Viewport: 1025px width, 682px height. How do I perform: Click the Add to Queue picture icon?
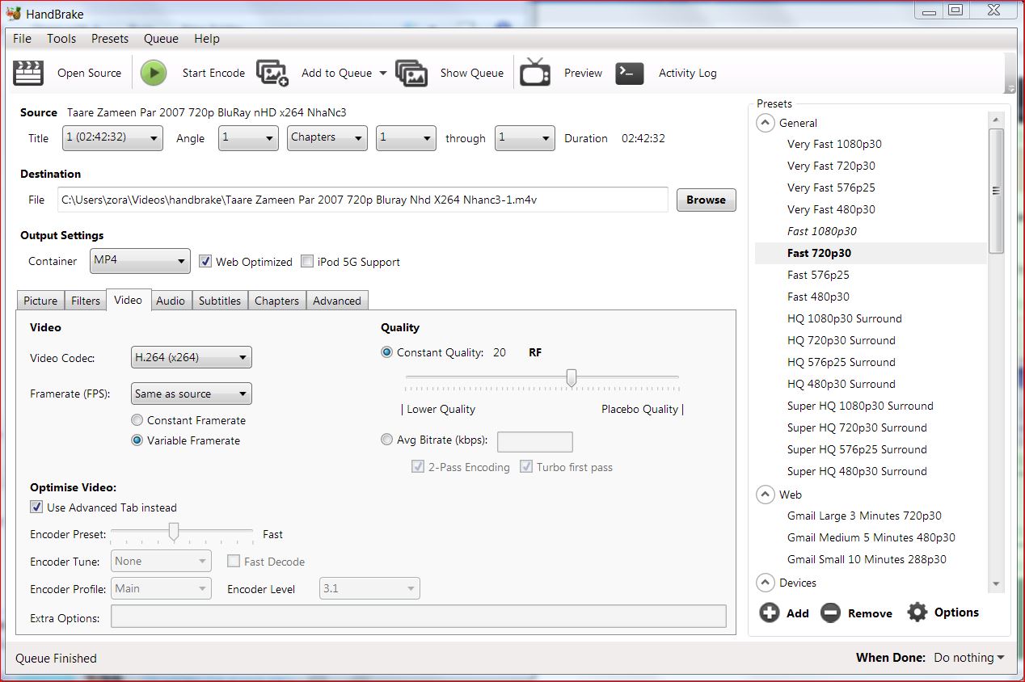[272, 73]
